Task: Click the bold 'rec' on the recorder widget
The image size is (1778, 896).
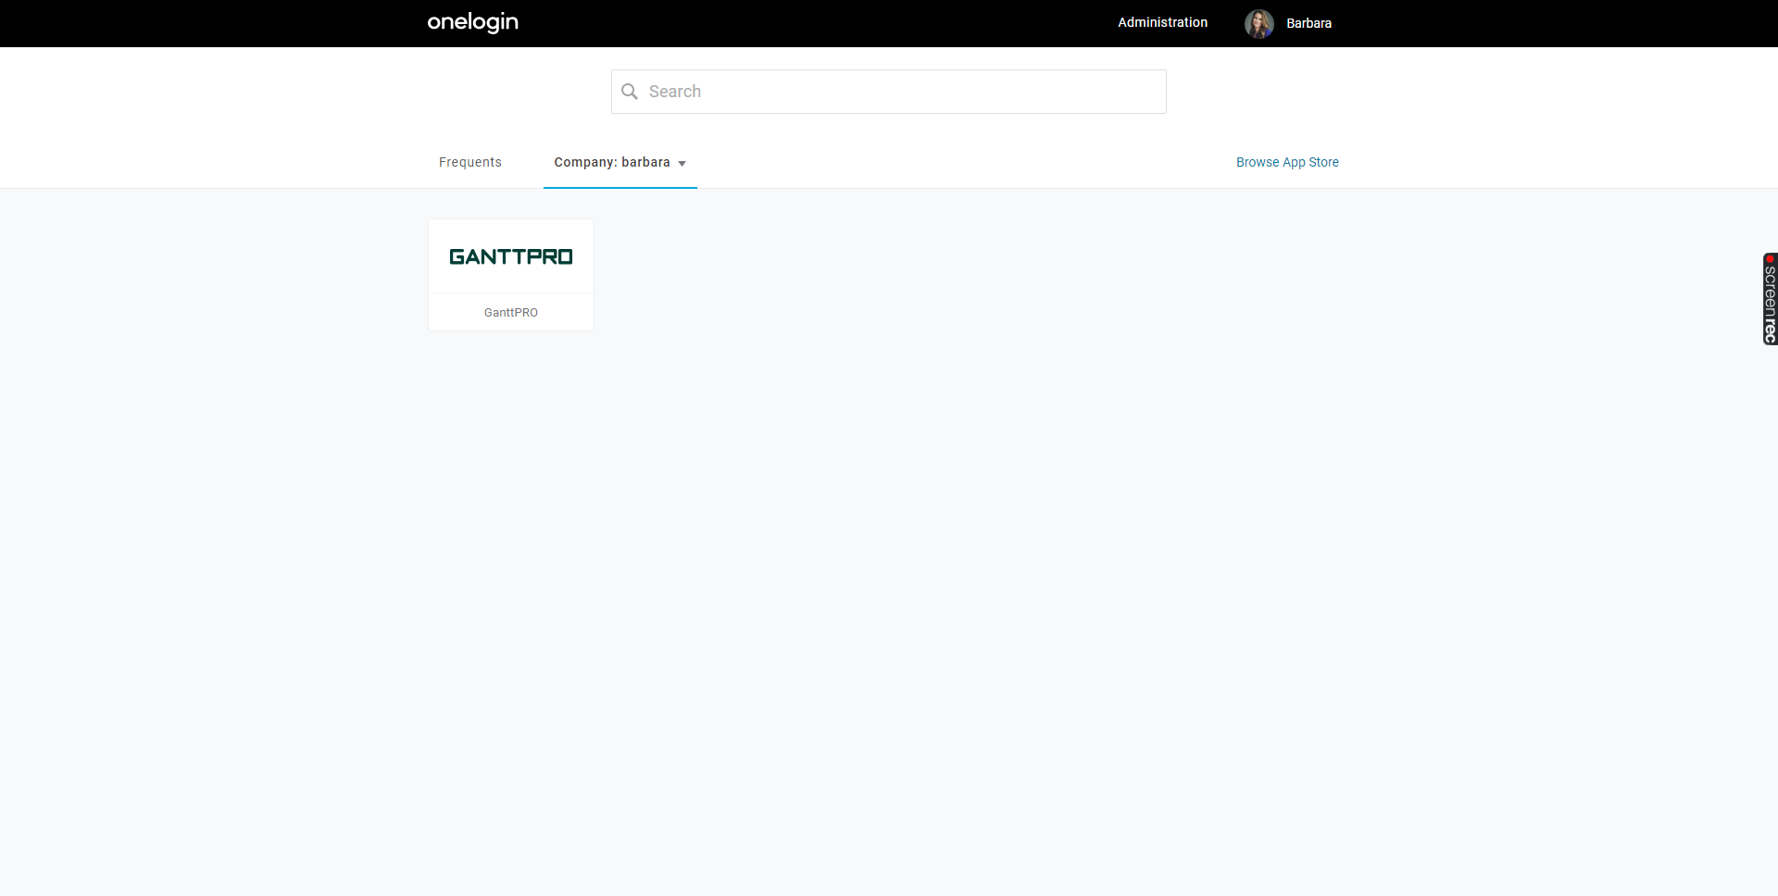Action: click(x=1770, y=331)
